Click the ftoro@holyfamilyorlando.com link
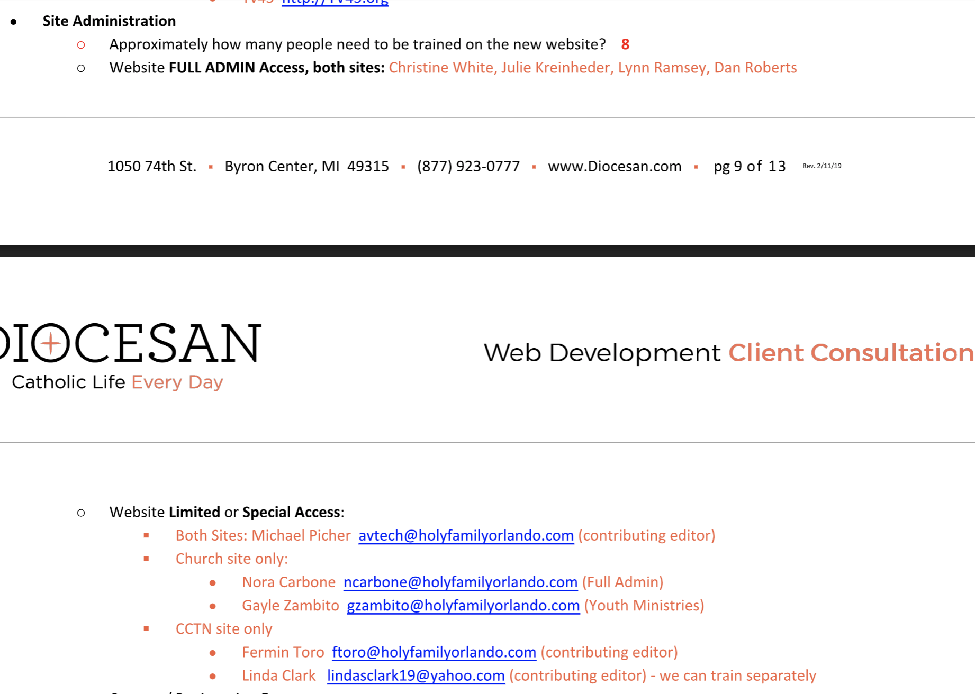The image size is (975, 694). click(434, 652)
